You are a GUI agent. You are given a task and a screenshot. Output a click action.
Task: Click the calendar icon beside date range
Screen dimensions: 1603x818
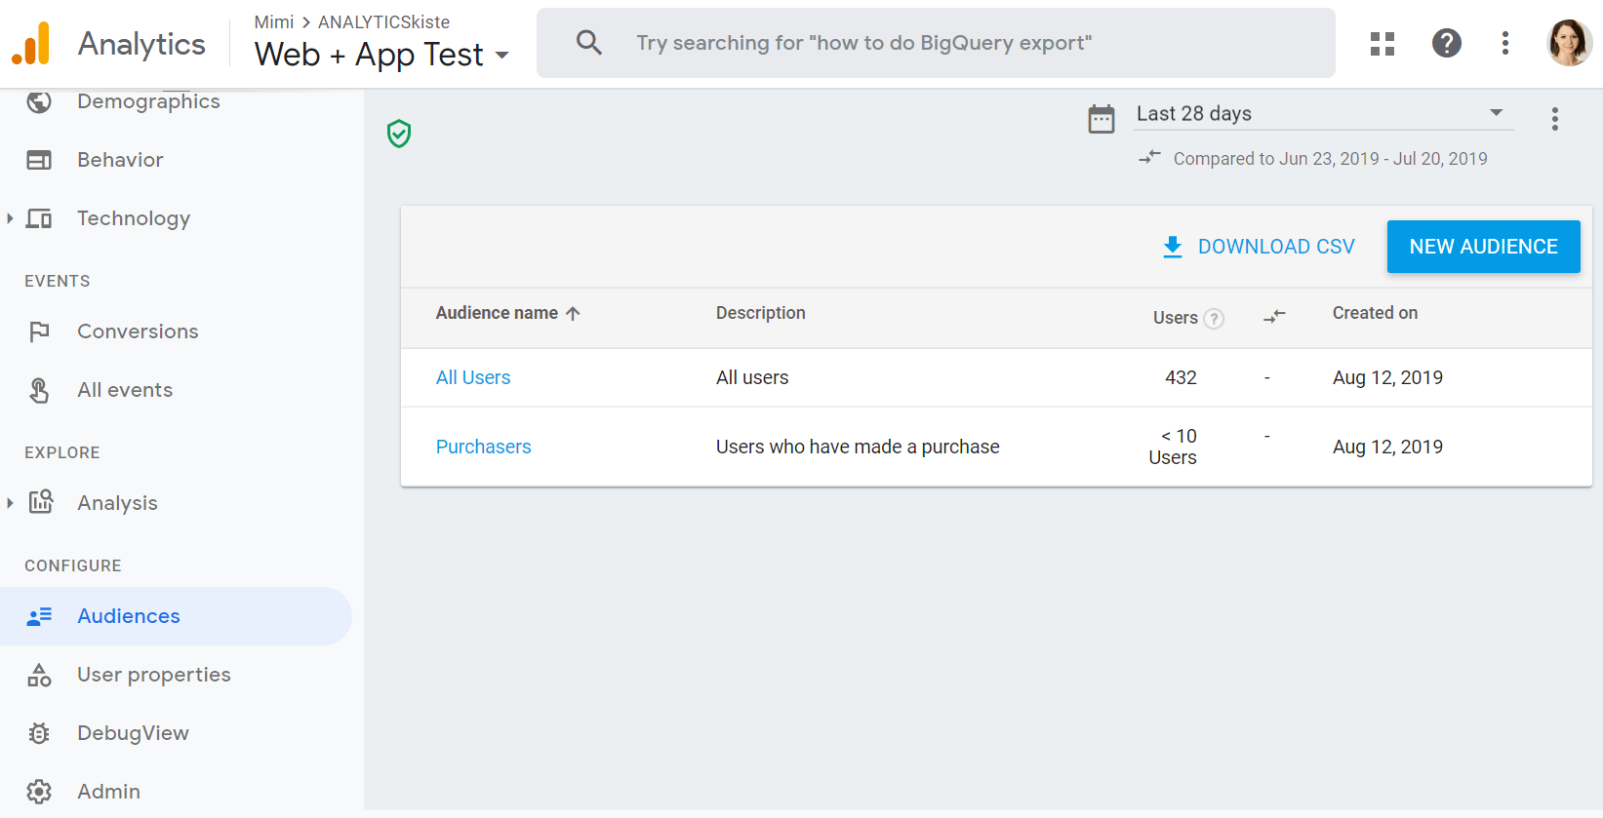pos(1101,119)
